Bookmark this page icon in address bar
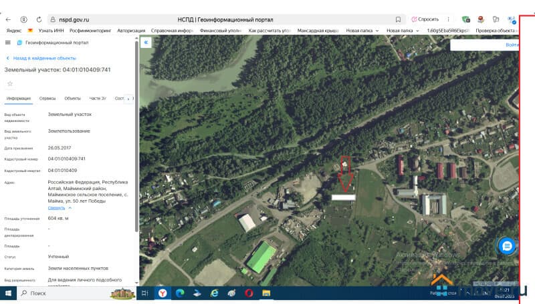The width and height of the screenshot is (535, 304). point(398,20)
